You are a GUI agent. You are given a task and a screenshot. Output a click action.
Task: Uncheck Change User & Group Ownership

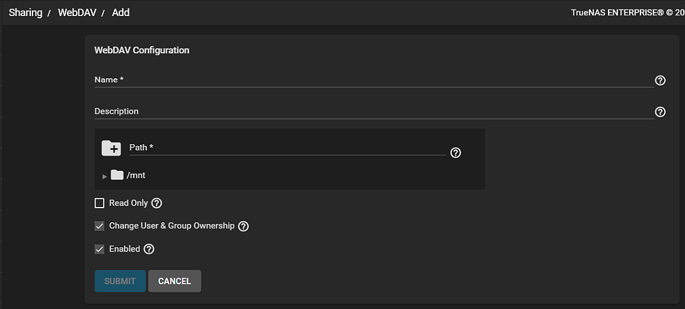[100, 226]
